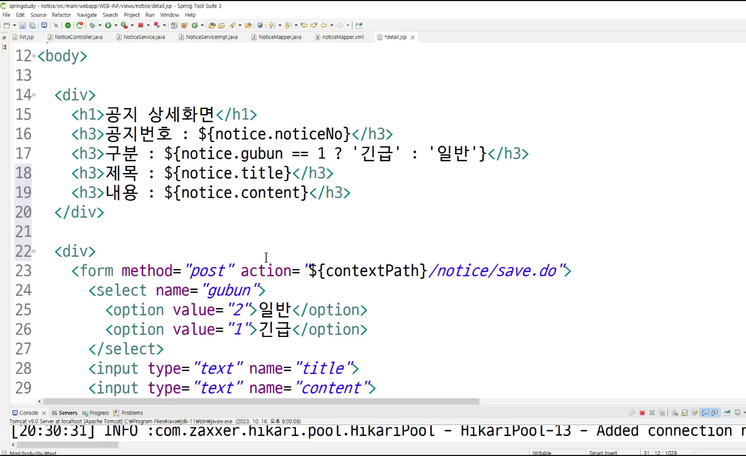The image size is (746, 456).
Task: Click '${notice.content}' on line 19
Action: [x=237, y=192]
